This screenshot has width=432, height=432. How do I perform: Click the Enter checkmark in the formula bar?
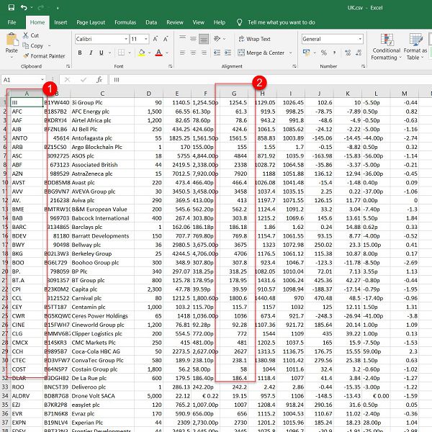tap(84, 80)
